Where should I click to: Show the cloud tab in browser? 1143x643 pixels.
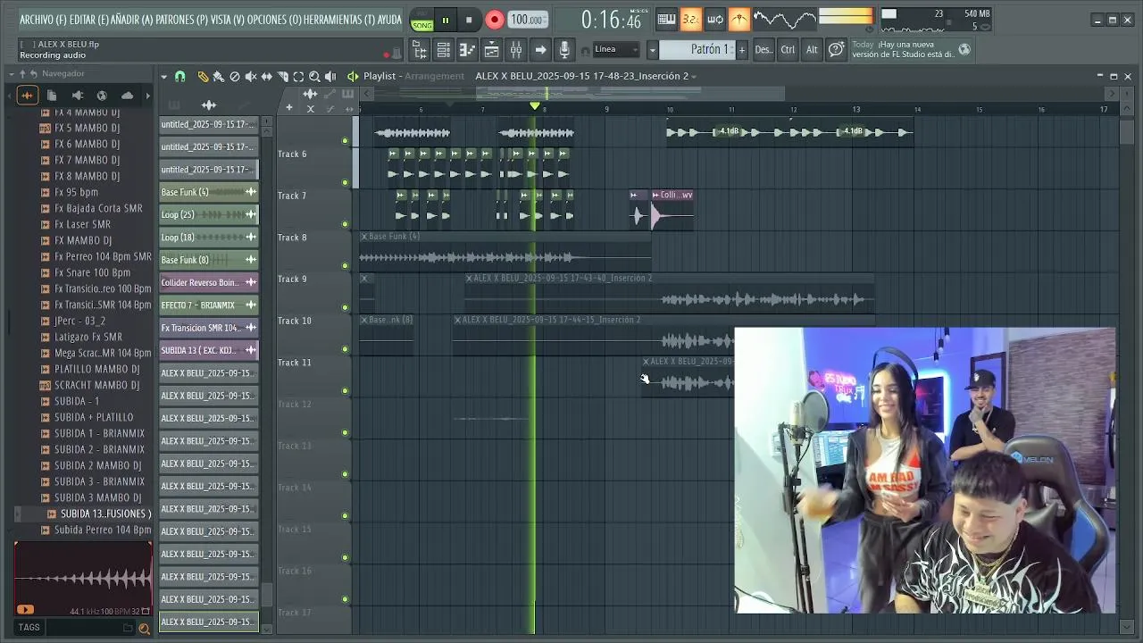127,96
